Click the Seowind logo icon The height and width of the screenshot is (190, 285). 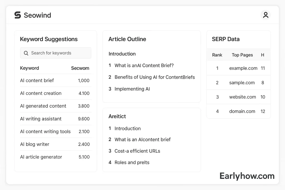[18, 15]
